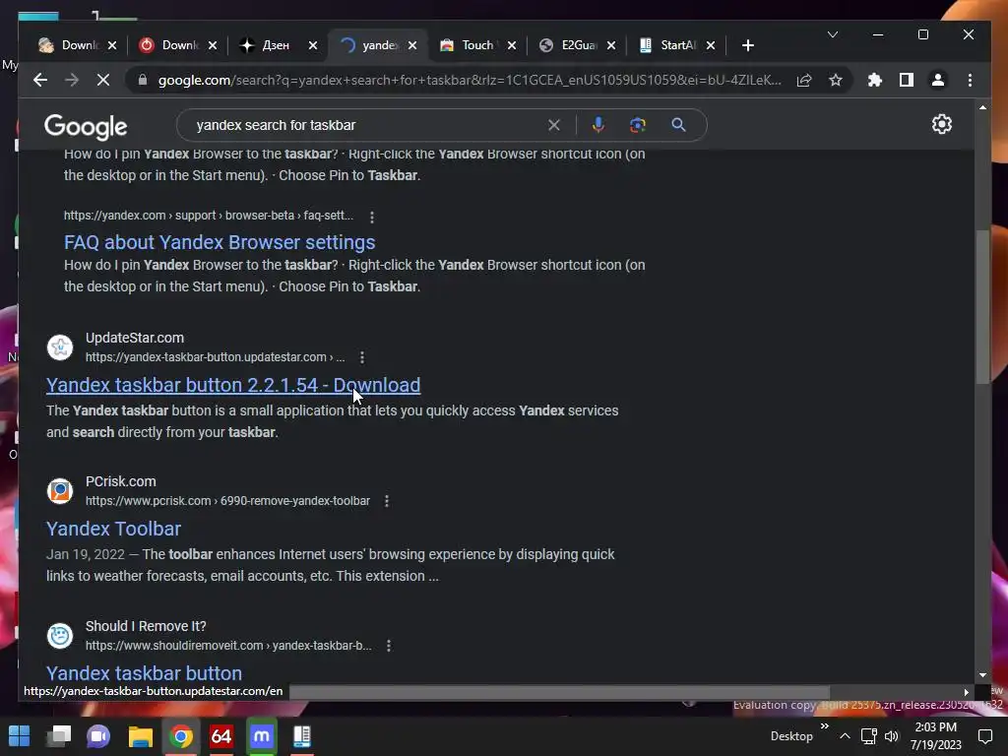Open more options for PCrisk result

pyautogui.click(x=386, y=501)
